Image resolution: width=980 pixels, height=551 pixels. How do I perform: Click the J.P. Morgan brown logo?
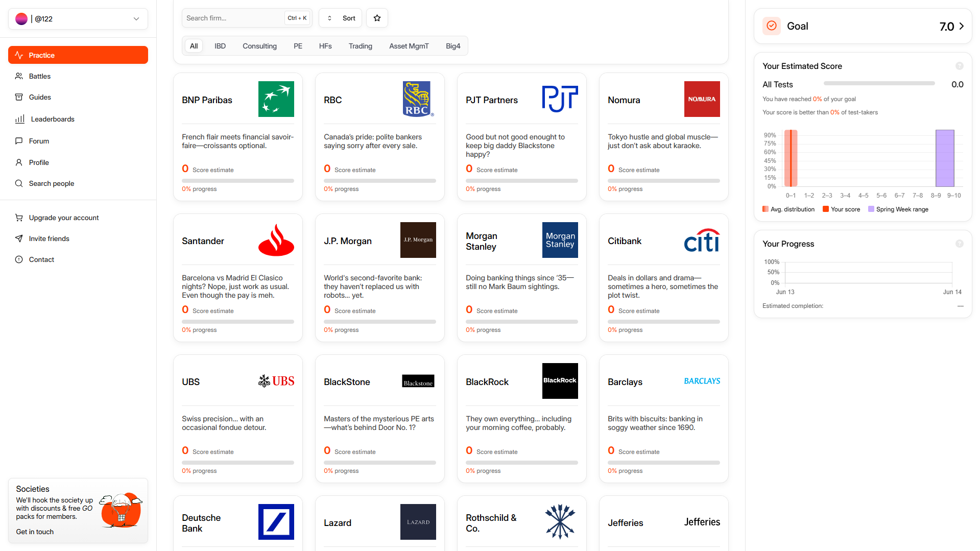418,240
